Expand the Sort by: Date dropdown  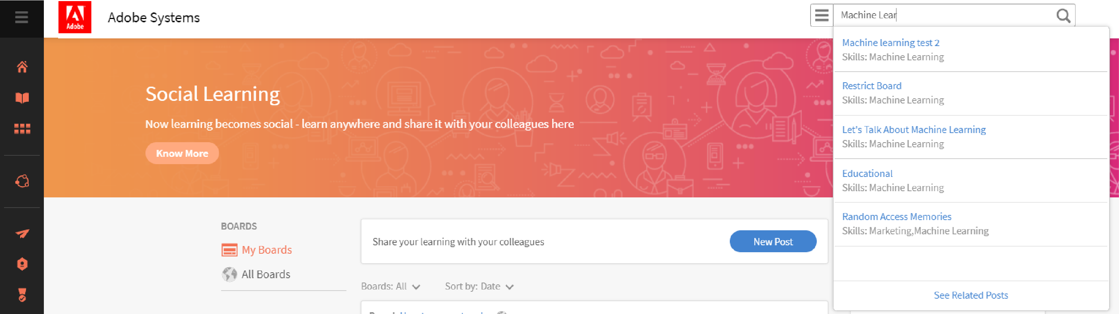pyautogui.click(x=479, y=287)
